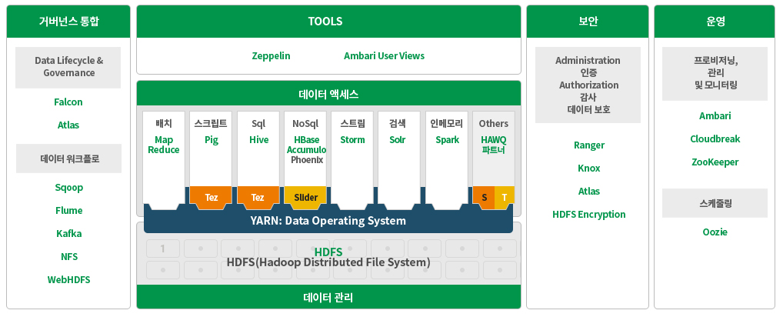Click the Zeppelin link under TOOLS

coord(271,56)
